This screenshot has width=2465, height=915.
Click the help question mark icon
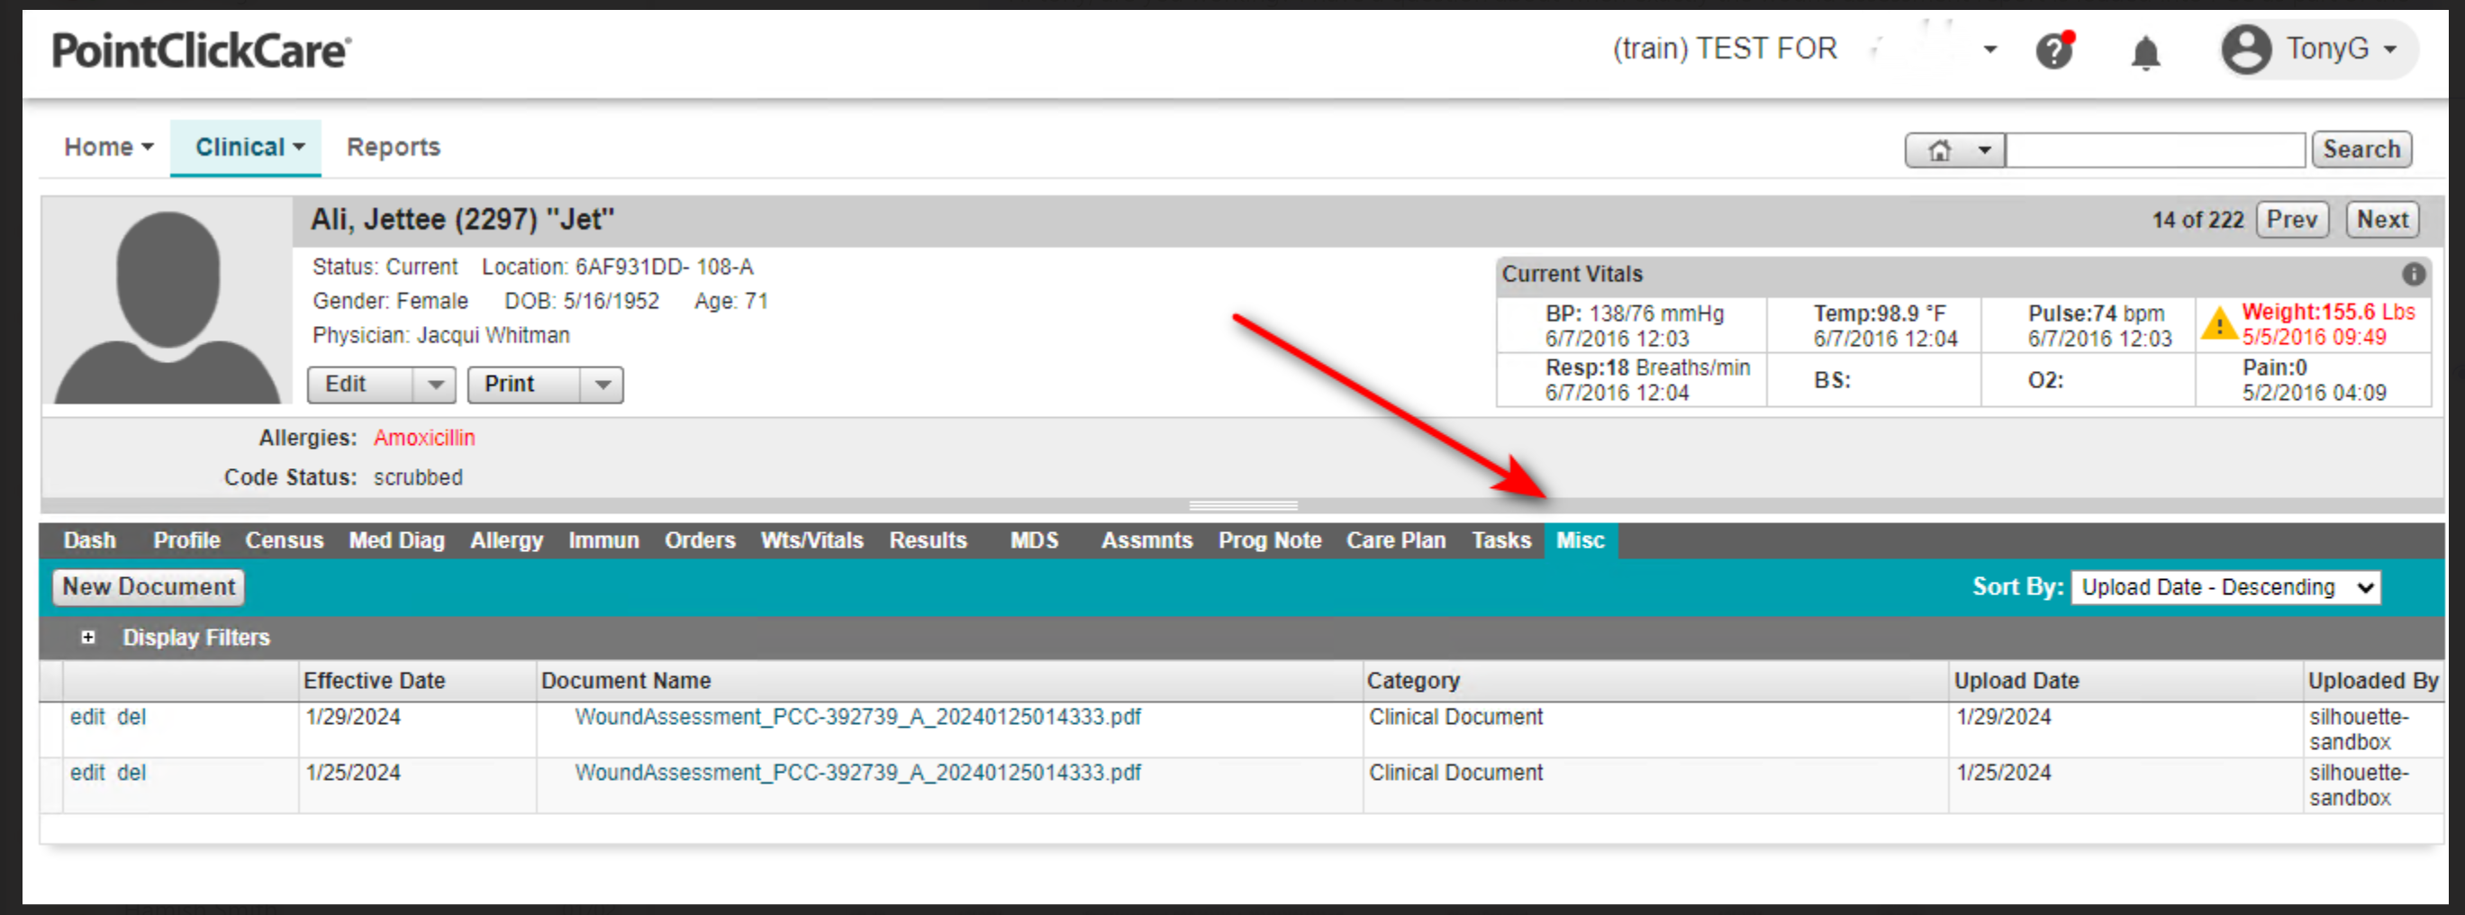click(2053, 50)
